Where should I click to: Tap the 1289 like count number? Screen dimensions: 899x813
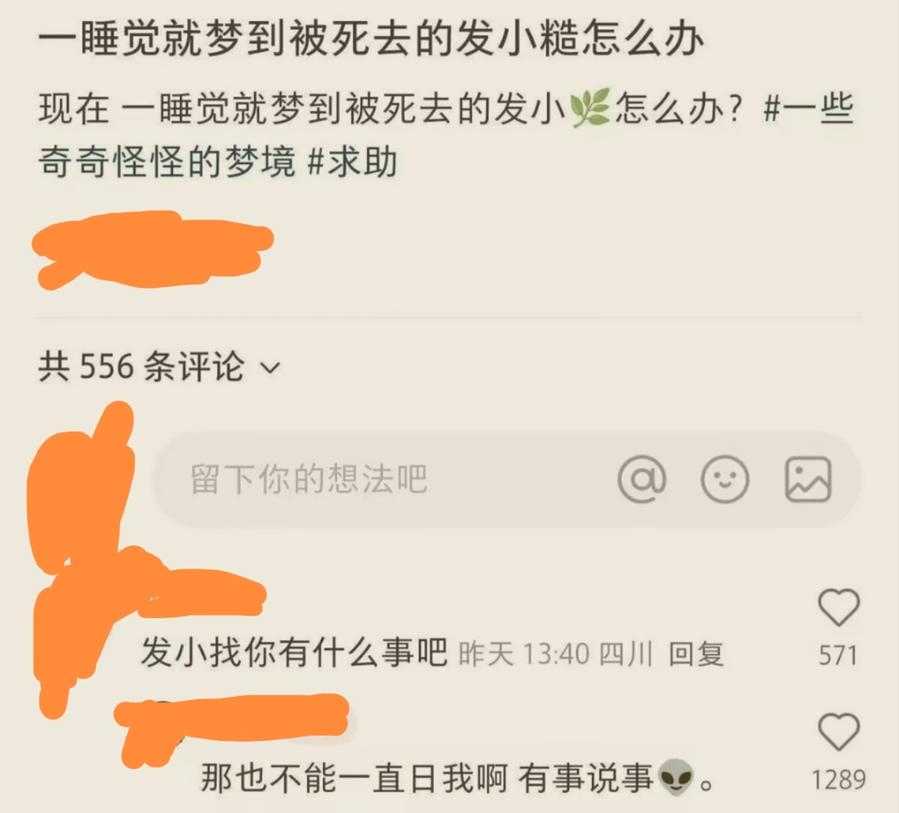[x=838, y=780]
